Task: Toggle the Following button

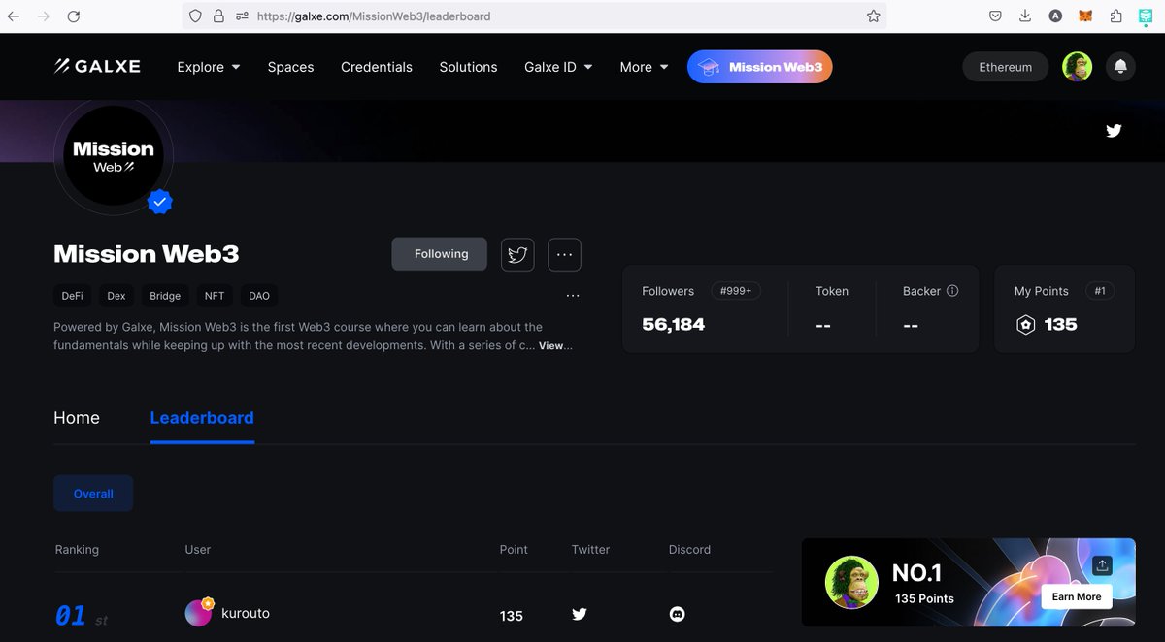Action: pos(440,254)
